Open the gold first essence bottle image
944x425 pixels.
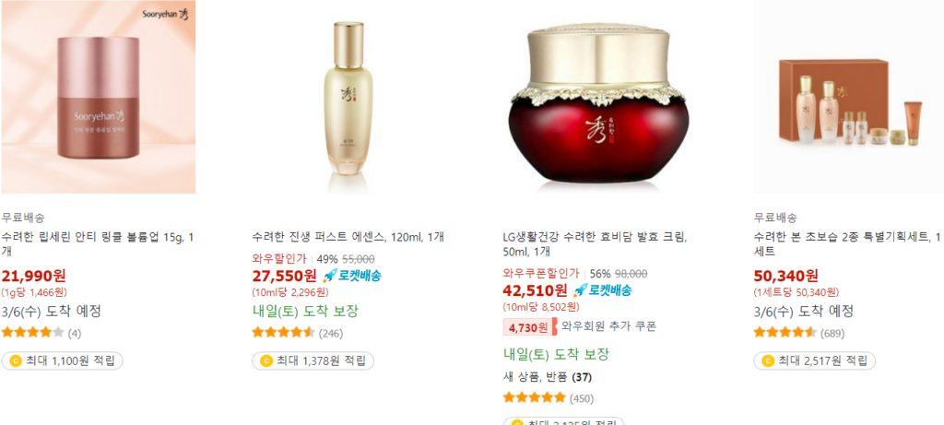click(x=348, y=97)
